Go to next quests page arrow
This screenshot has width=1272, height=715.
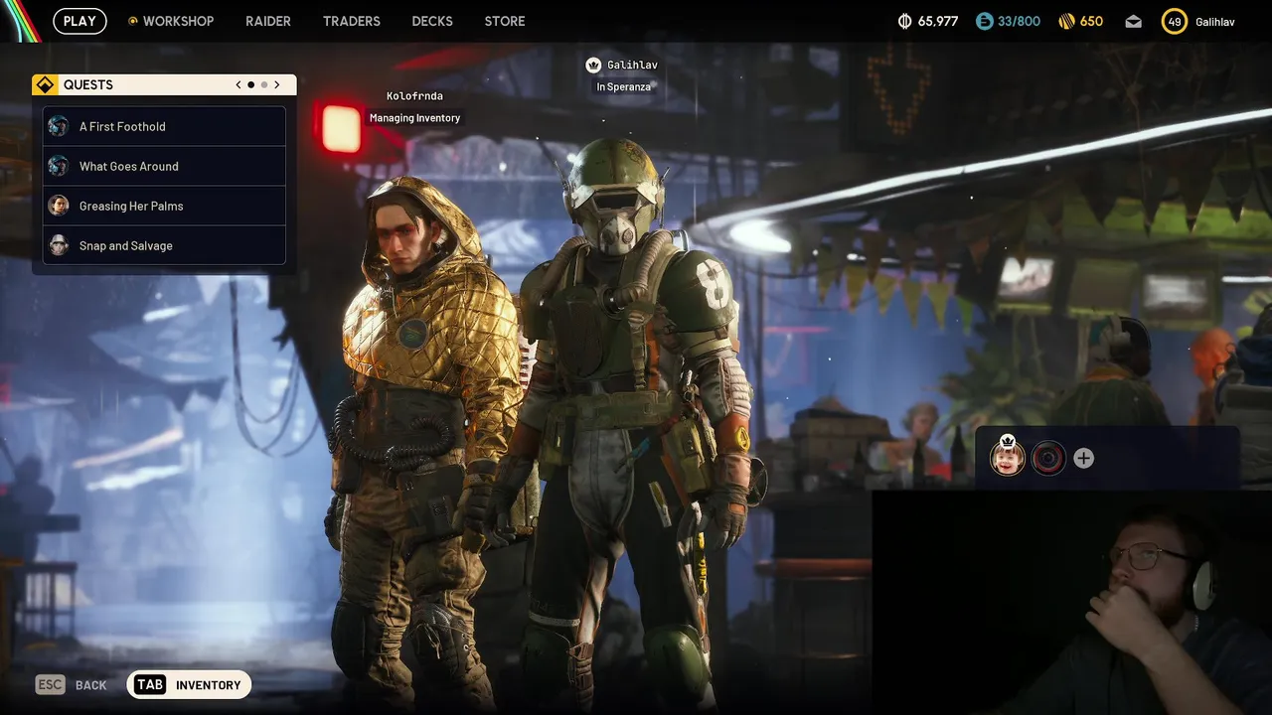[277, 84]
